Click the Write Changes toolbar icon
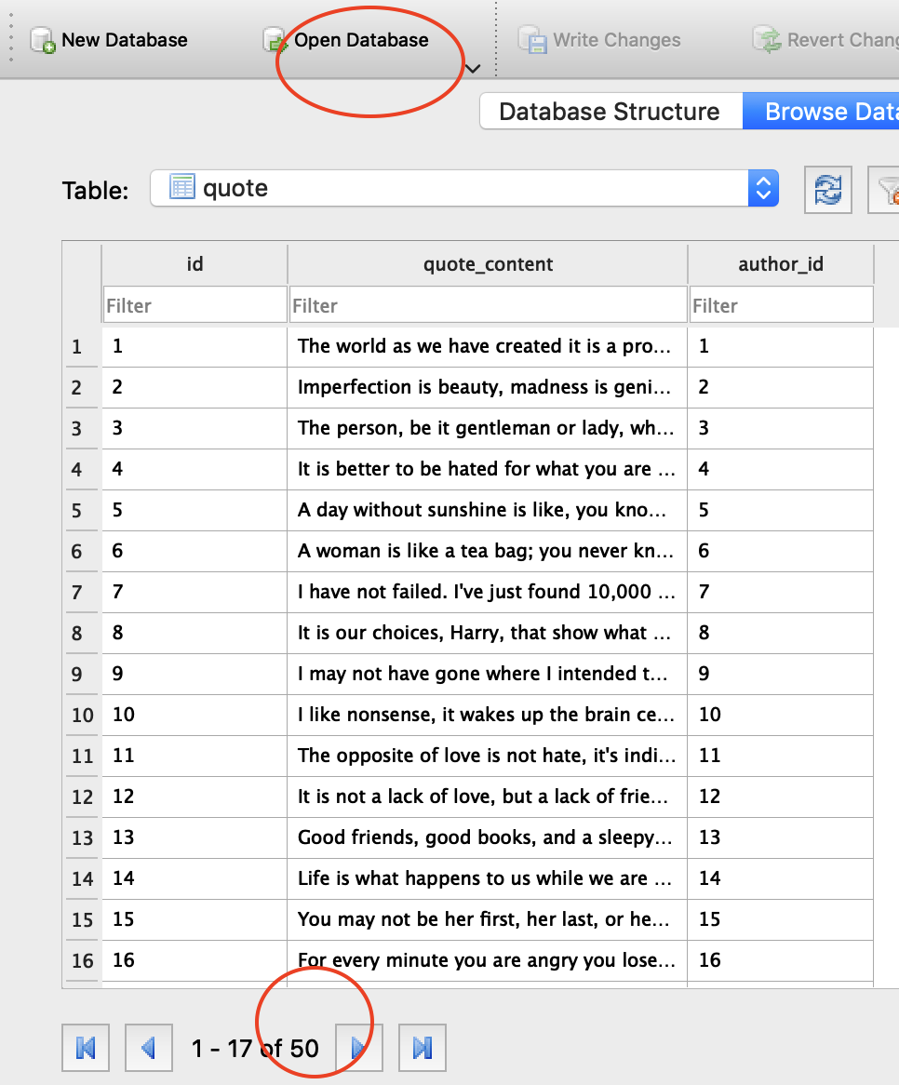Screen dimensions: 899x1085 click(x=533, y=40)
